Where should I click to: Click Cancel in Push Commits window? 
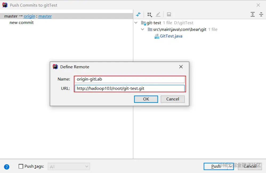pos(250,166)
